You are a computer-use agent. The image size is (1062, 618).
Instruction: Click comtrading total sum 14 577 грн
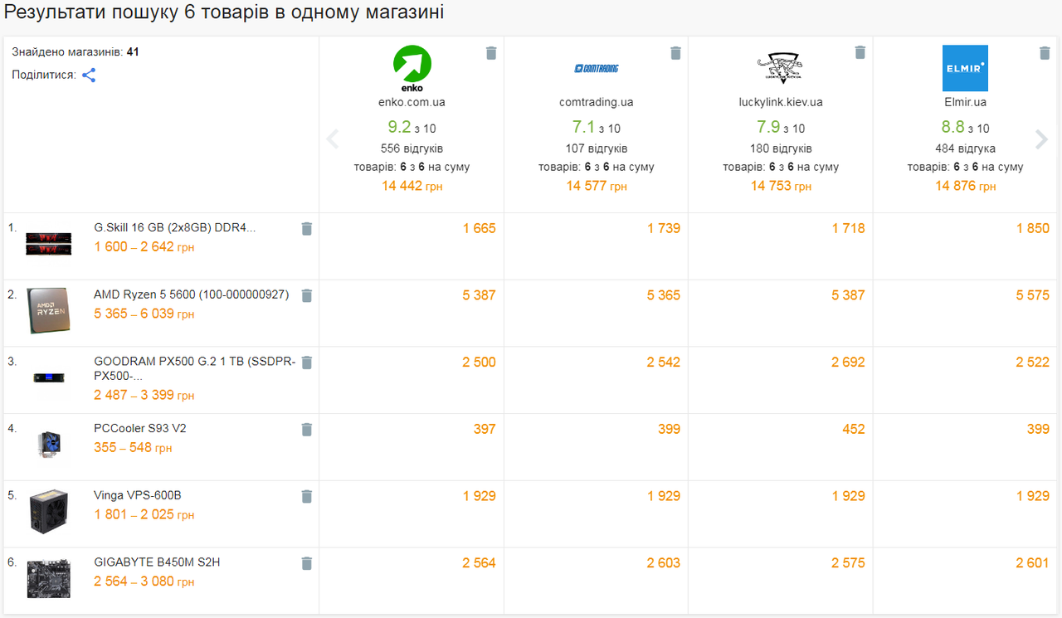tap(597, 186)
